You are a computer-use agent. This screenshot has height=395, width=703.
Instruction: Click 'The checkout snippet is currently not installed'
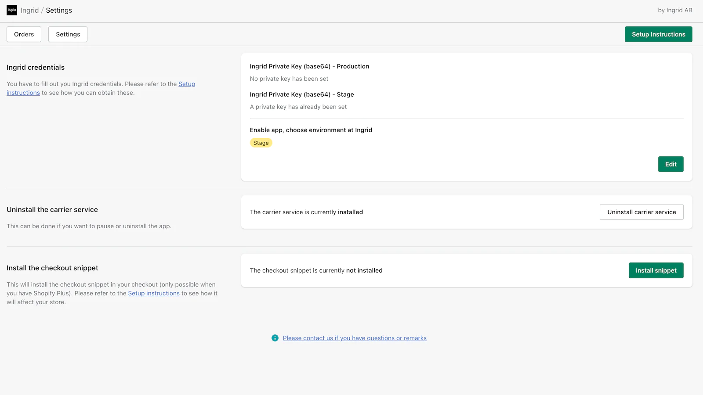click(x=316, y=270)
